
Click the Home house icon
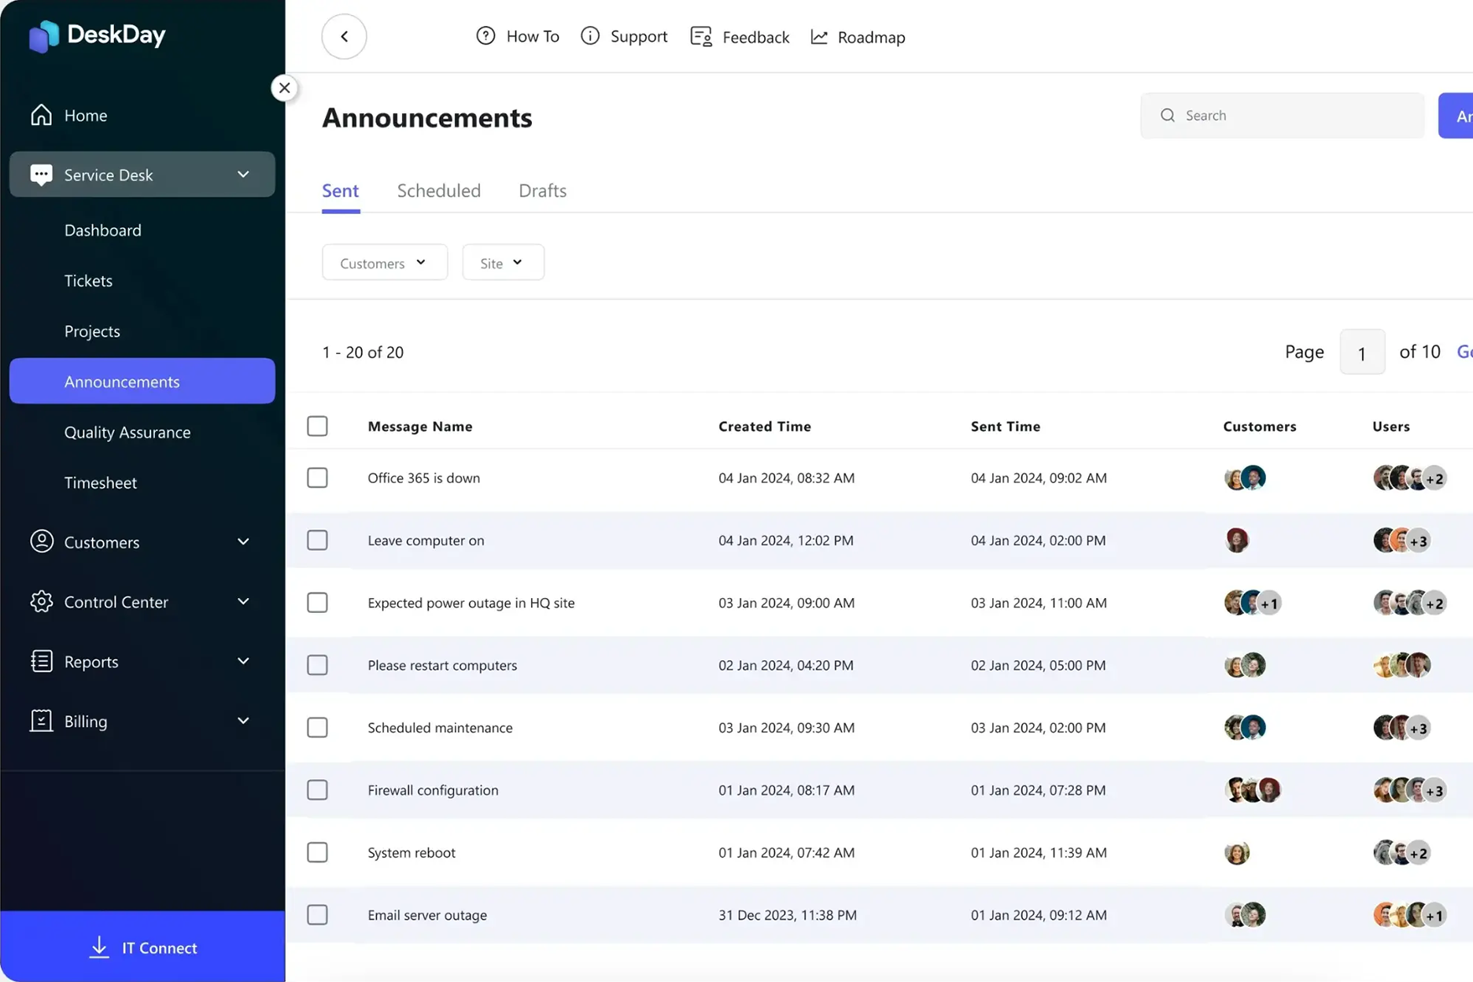(x=41, y=115)
